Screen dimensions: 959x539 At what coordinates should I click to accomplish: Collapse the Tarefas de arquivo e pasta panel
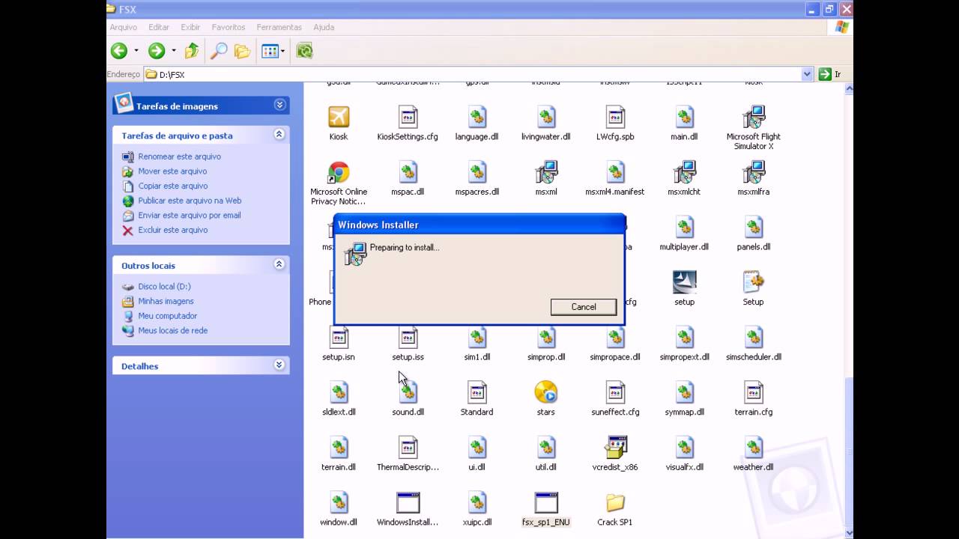(279, 135)
